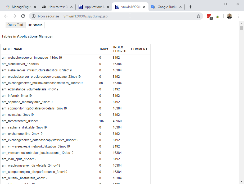244x184 pixels.
Task: Close the 'How to test' tab
Action: coord(71,7)
